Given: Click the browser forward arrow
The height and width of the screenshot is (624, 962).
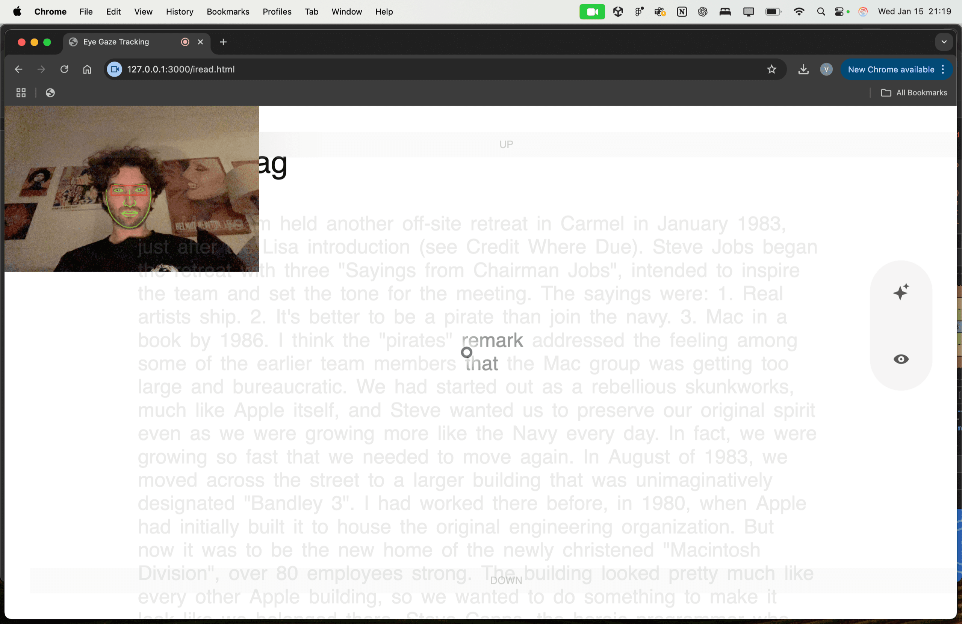Looking at the screenshot, I should tap(41, 69).
